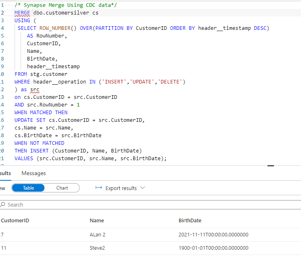The image size is (301, 259).
Task: Click the magnifier icon in the results search
Action: (x=3, y=205)
